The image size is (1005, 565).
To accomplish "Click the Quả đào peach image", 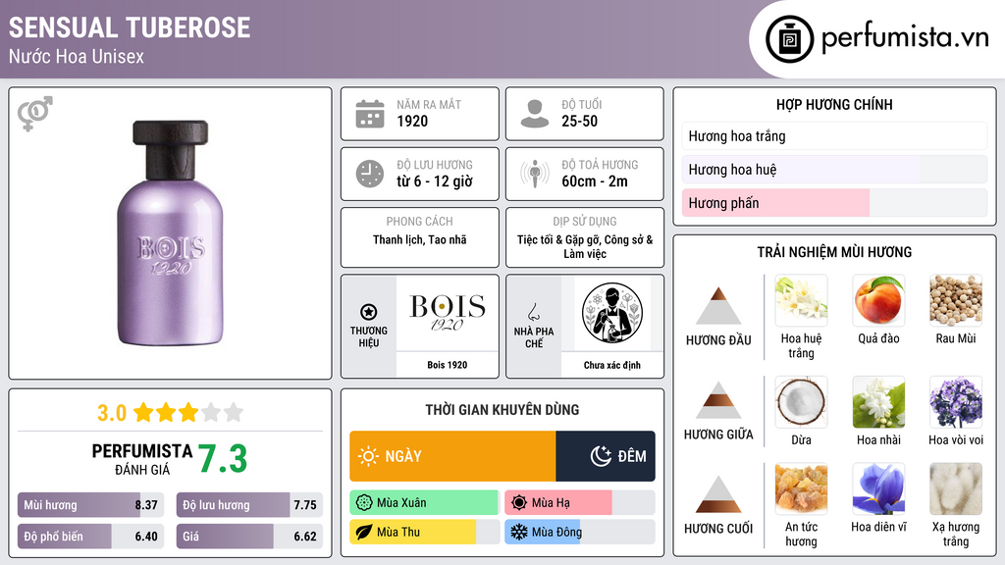I will [x=878, y=301].
